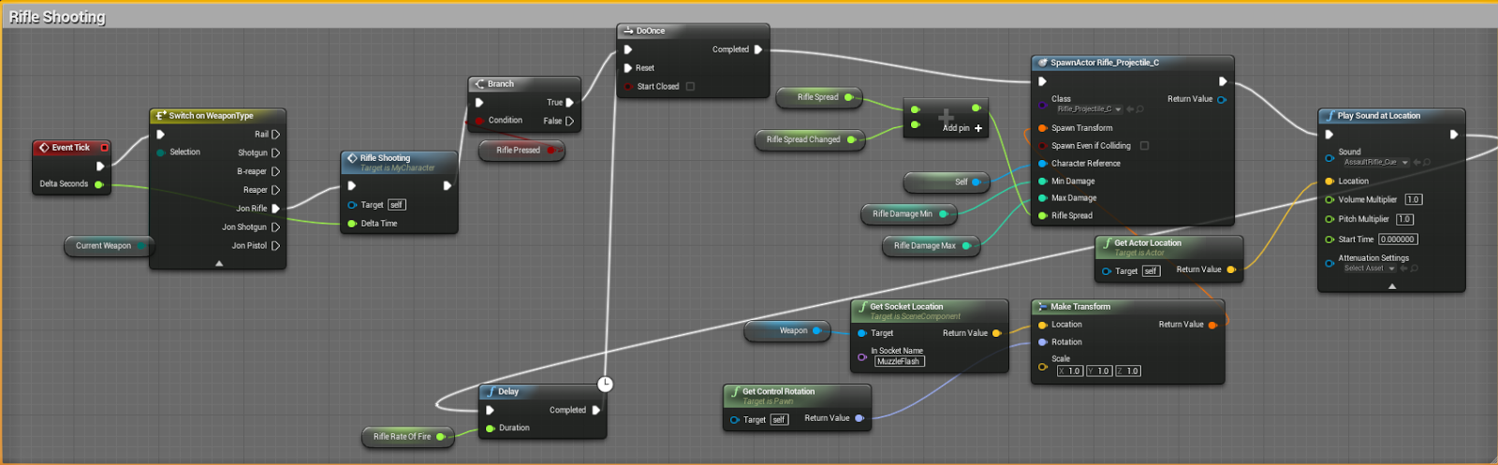Click the Rifle Shooting function node header
This screenshot has width=1498, height=465.
pos(399,162)
